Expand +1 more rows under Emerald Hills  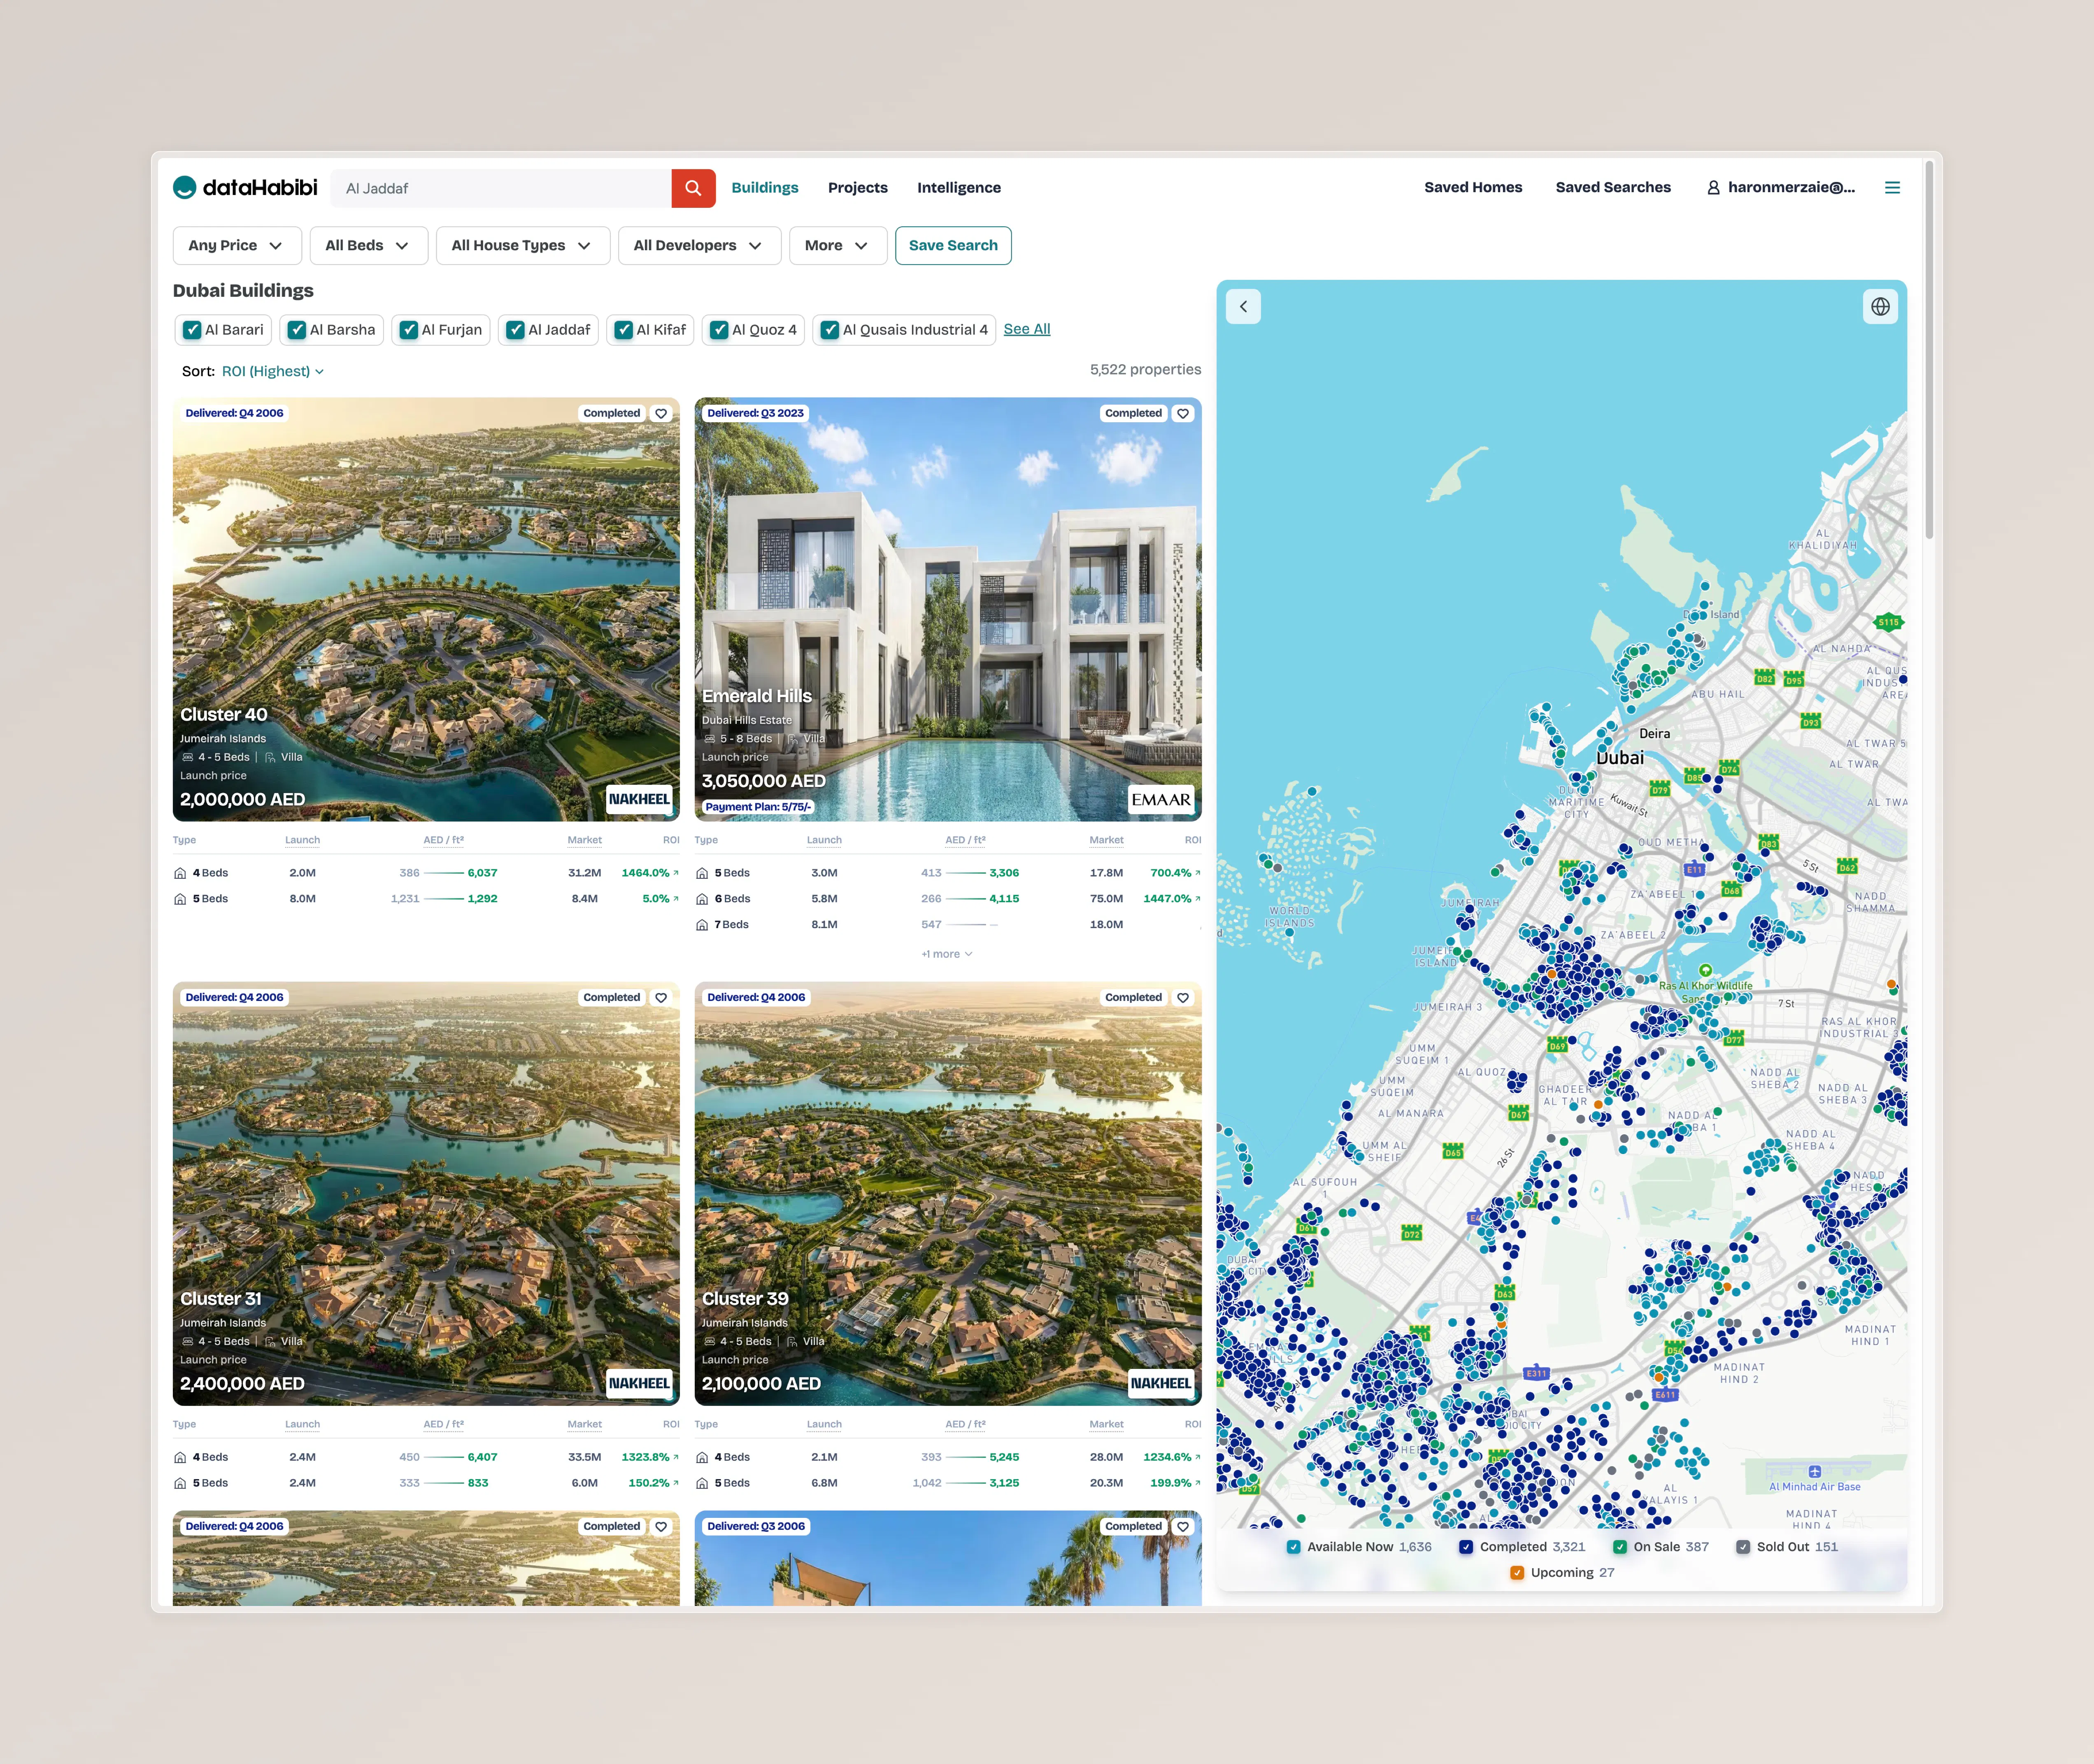point(947,954)
